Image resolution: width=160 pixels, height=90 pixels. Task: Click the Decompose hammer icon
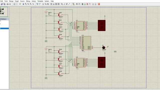pyautogui.click(x=69, y=4)
